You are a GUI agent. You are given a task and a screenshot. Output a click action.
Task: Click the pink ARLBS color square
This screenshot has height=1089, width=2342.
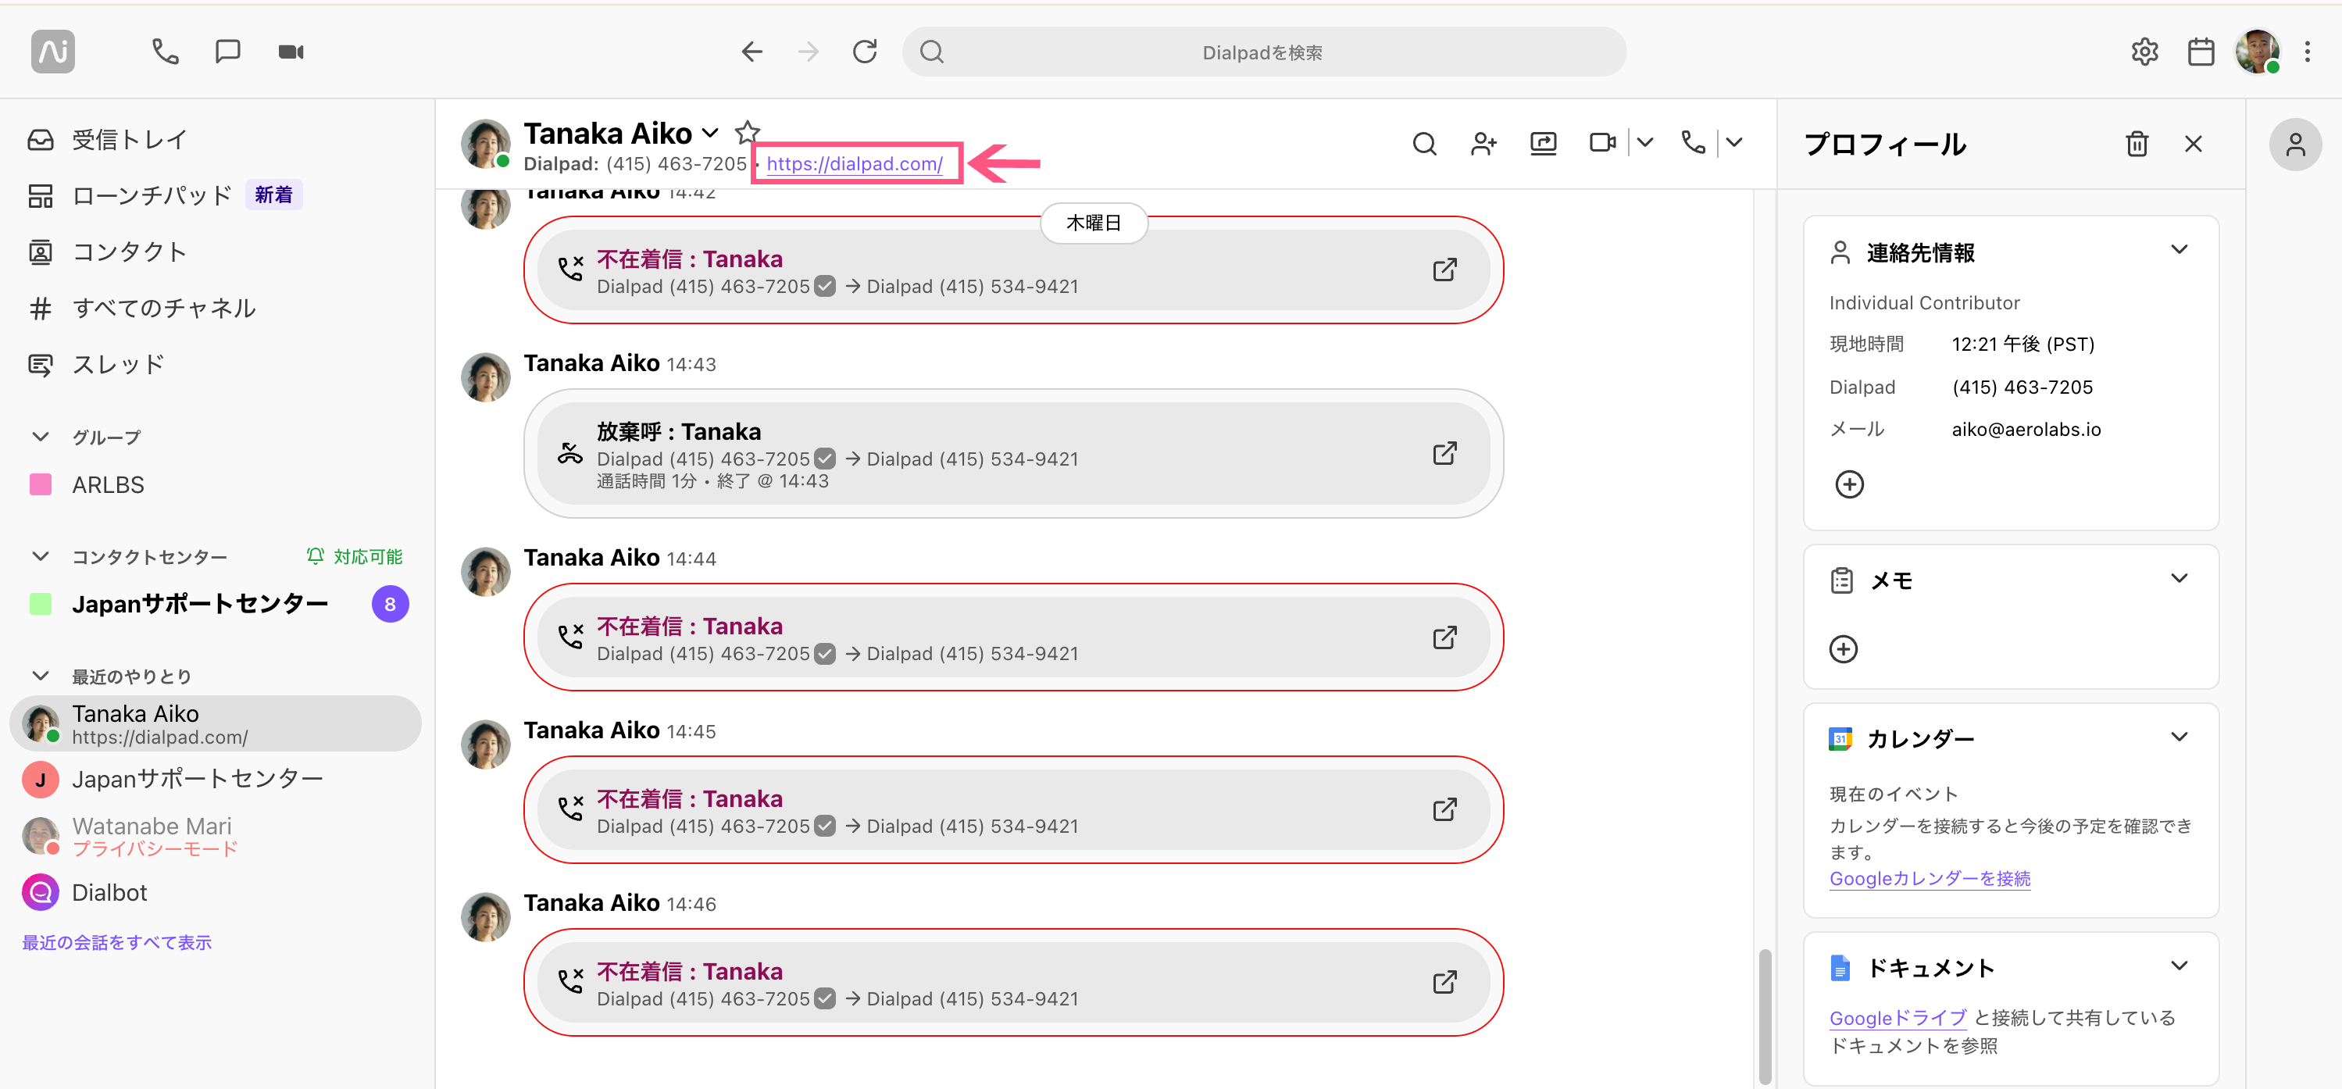click(41, 484)
